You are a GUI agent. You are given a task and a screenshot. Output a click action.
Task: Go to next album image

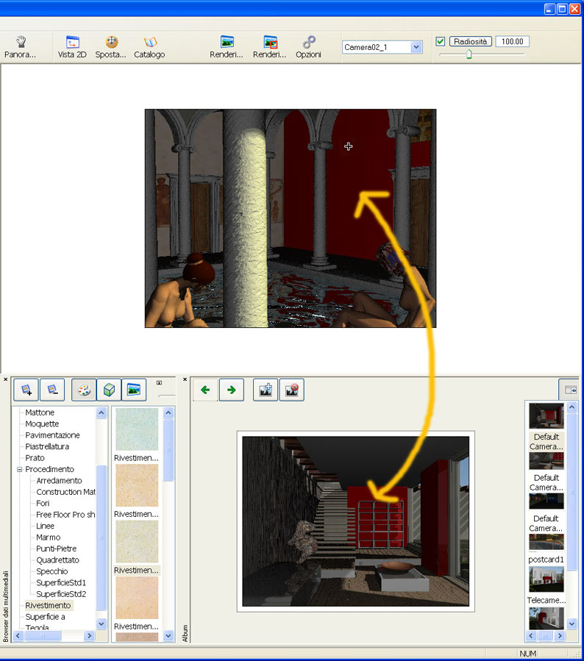[x=231, y=390]
